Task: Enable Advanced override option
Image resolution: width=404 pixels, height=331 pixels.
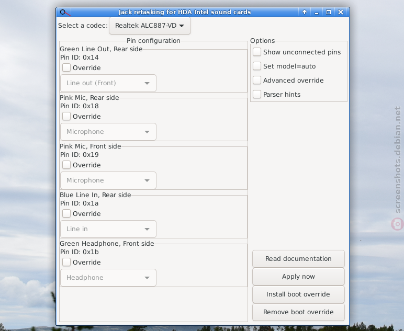Action: click(257, 81)
